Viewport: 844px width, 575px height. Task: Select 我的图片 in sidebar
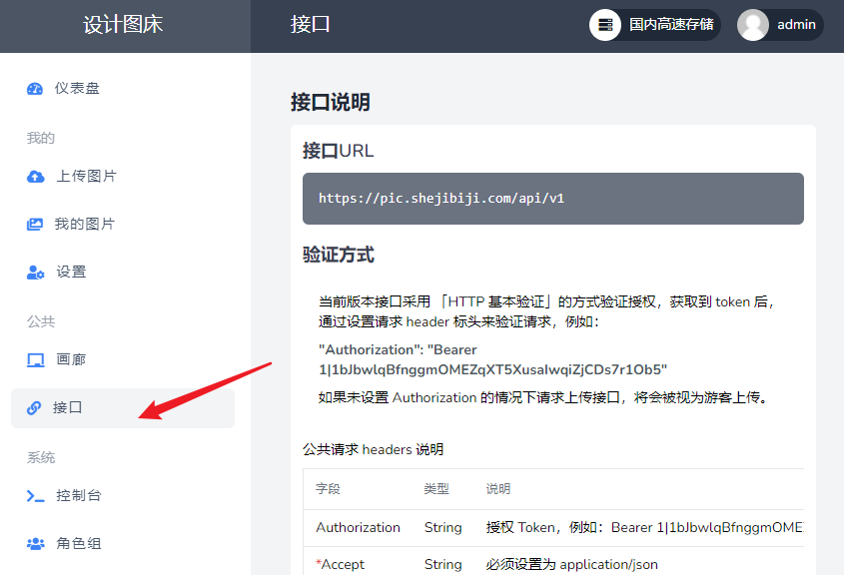(85, 225)
